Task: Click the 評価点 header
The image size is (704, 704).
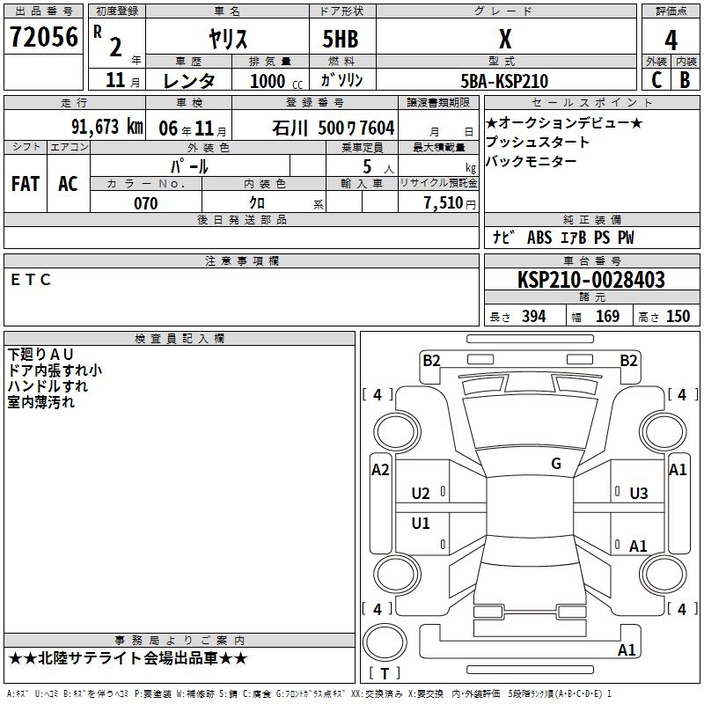Action: (x=671, y=11)
